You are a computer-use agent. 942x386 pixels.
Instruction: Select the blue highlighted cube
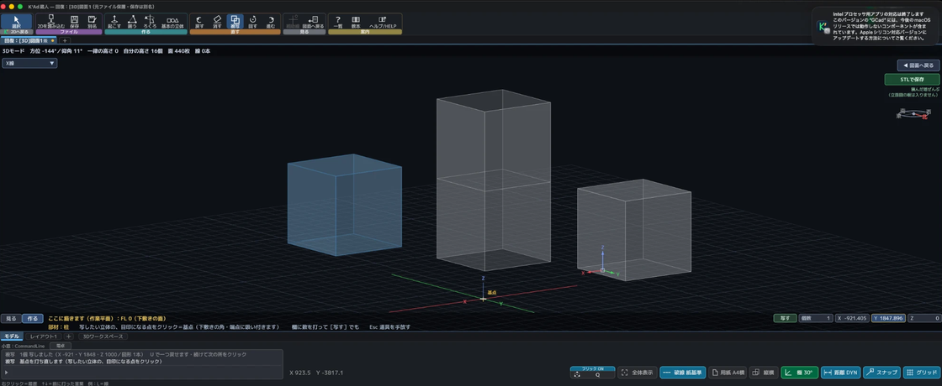pyautogui.click(x=344, y=205)
